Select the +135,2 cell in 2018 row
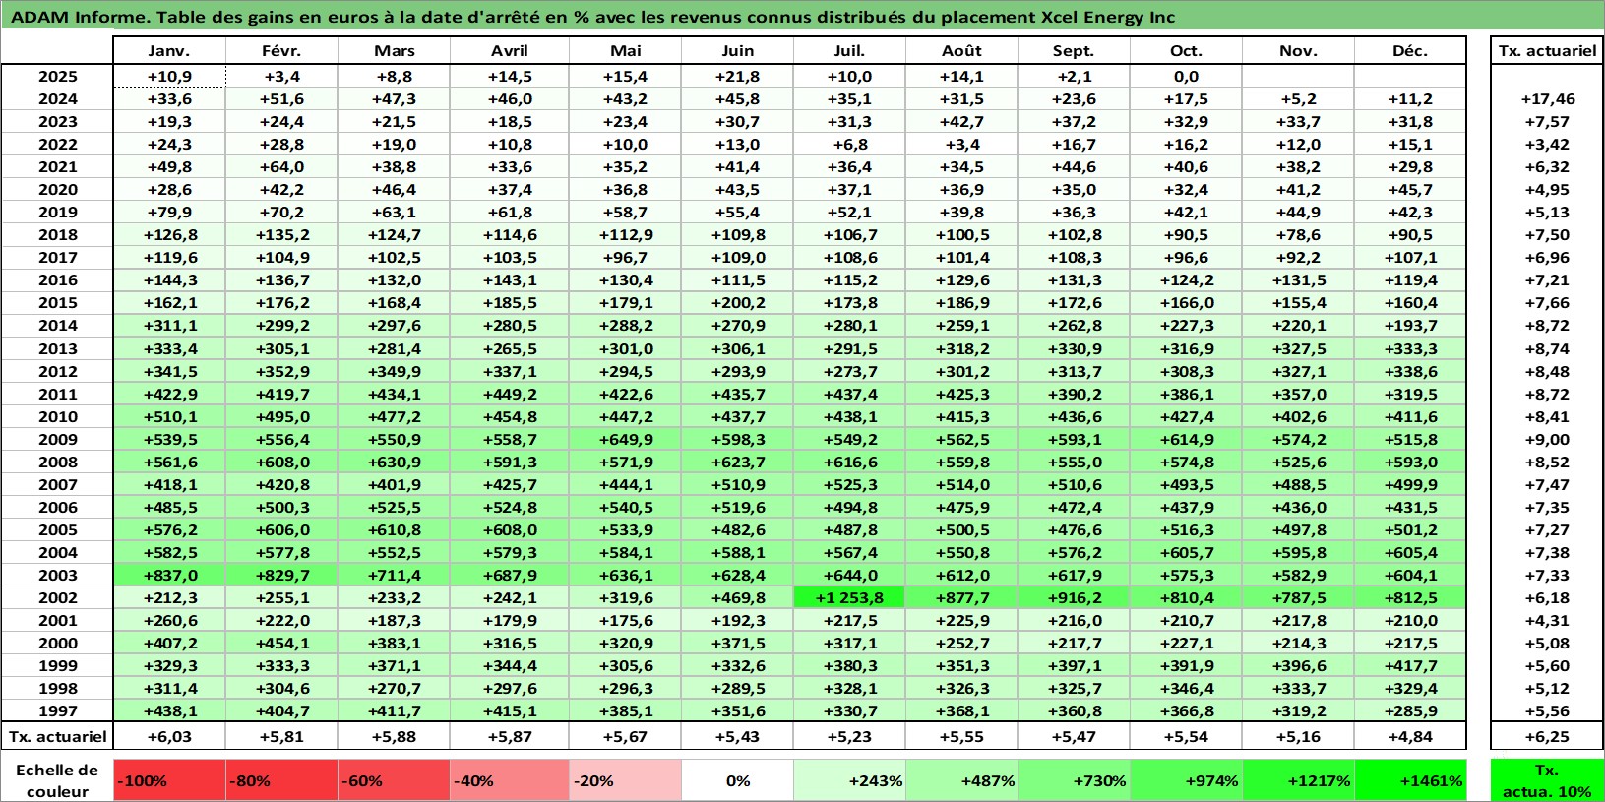 pos(282,234)
